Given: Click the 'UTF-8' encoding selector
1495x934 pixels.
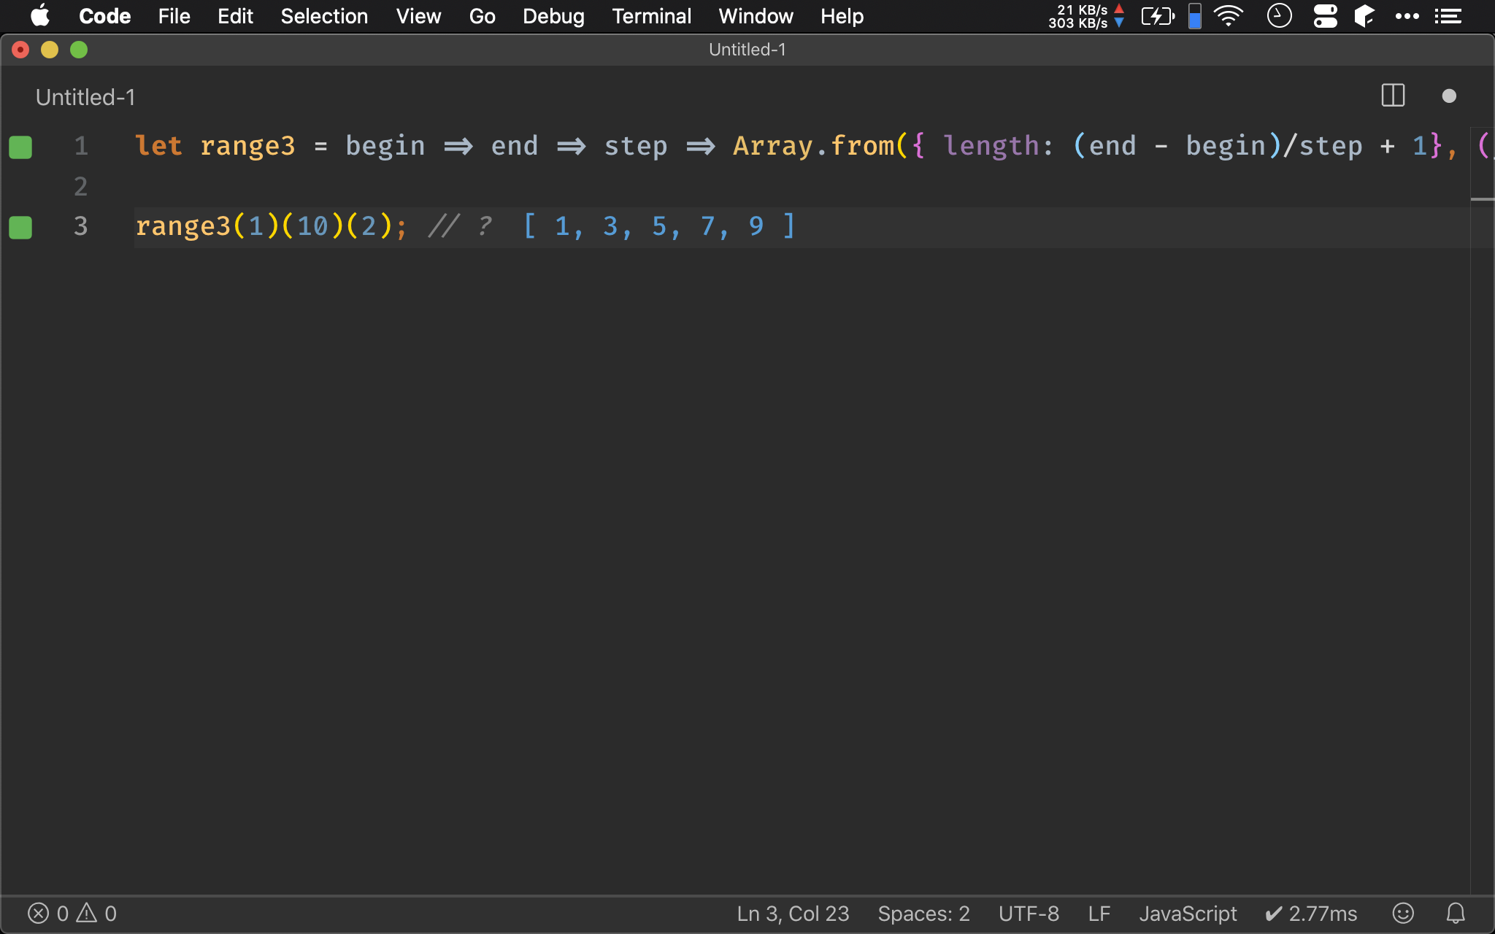Looking at the screenshot, I should click(1029, 914).
